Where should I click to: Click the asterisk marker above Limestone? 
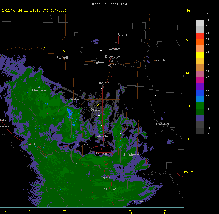[39, 88]
